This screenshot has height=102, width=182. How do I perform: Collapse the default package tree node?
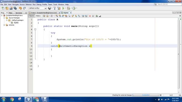click(x=7, y=20)
